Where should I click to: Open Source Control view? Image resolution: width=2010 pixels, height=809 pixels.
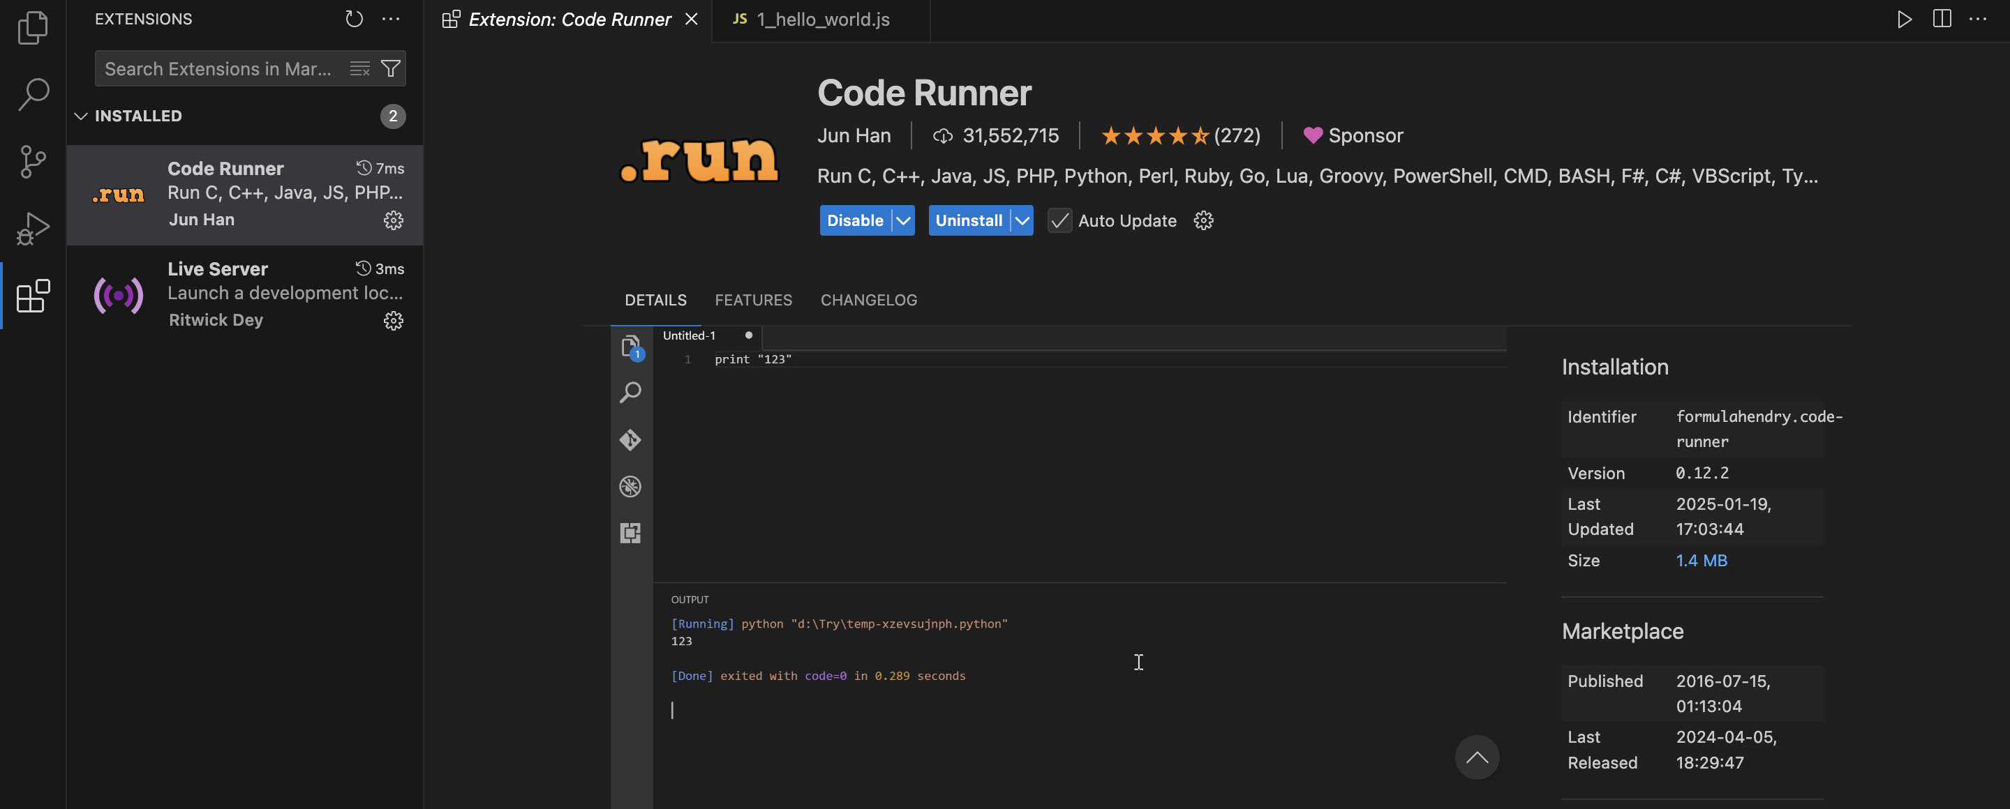pyautogui.click(x=33, y=161)
